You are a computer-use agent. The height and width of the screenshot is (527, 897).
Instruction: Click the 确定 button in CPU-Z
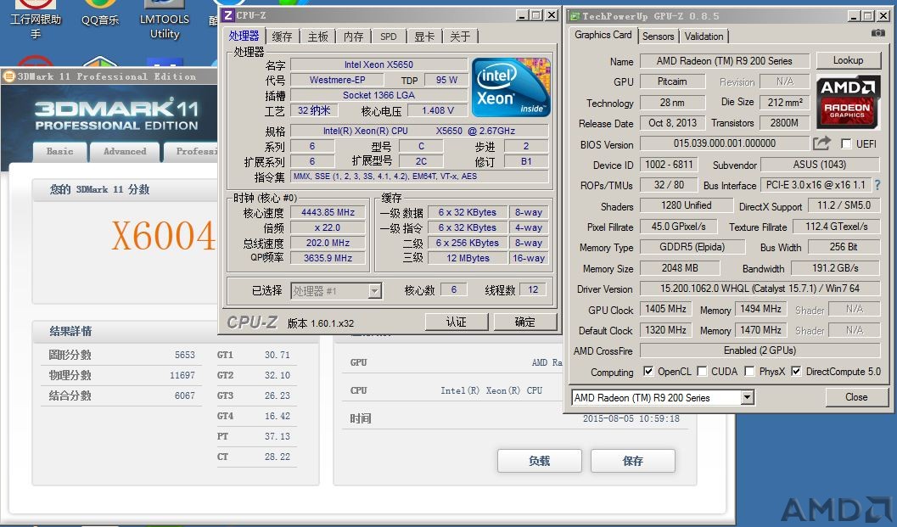point(524,322)
